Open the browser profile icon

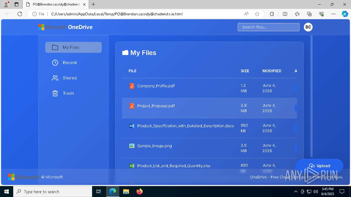tap(6, 4)
